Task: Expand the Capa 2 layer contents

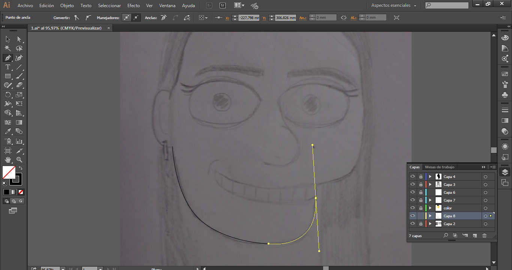Action: [430, 224]
